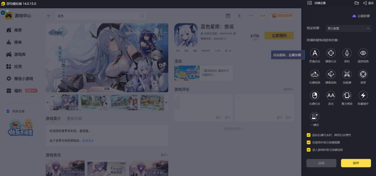Screen dimensions: 376x176
Task: Select the 连击 AA icon
Action: coord(331,95)
